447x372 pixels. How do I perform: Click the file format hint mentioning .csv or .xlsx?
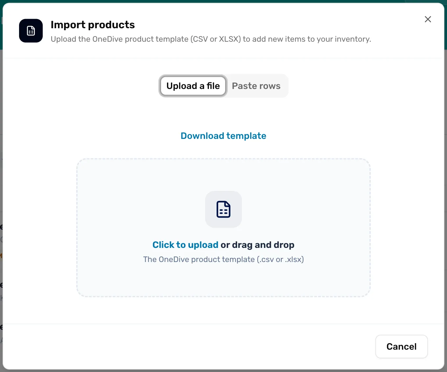point(223,259)
